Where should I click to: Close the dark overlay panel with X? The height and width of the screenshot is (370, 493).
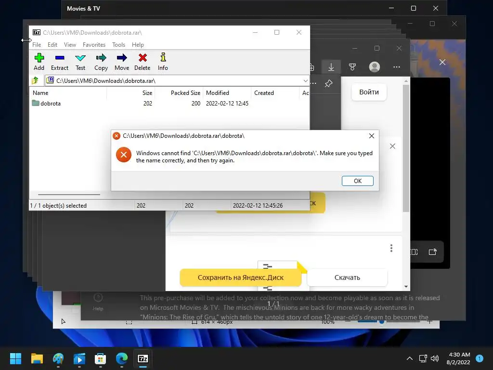pyautogui.click(x=442, y=62)
